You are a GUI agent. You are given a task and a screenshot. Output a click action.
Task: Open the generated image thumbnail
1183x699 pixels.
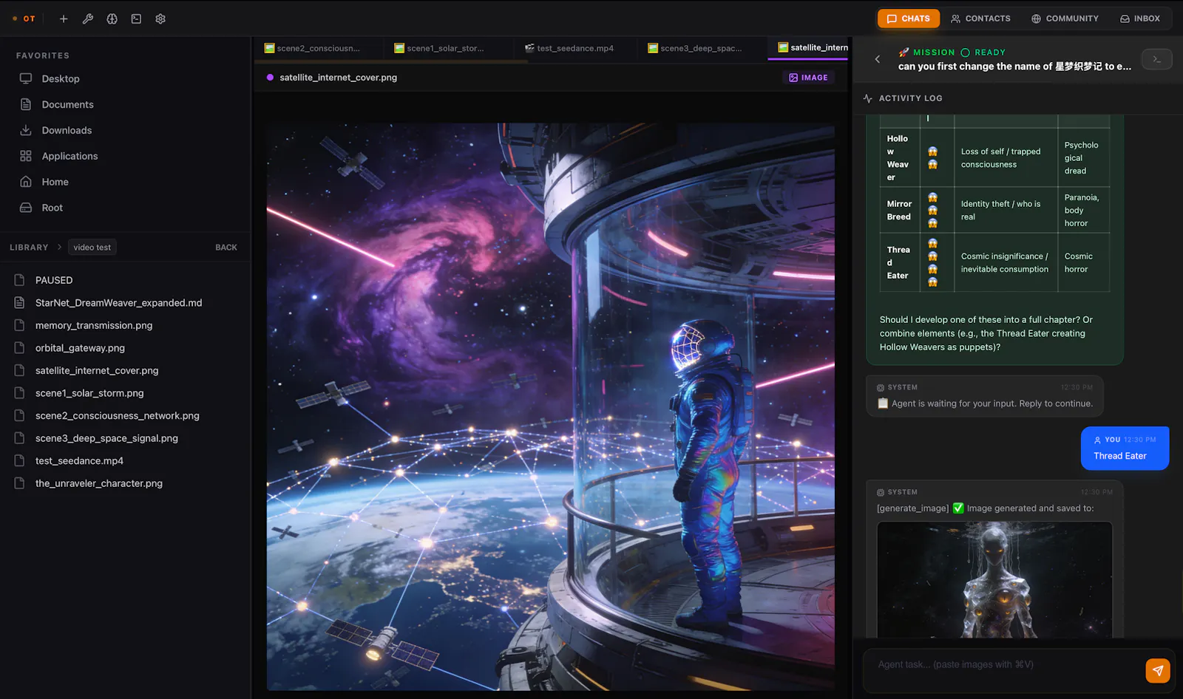pyautogui.click(x=994, y=580)
